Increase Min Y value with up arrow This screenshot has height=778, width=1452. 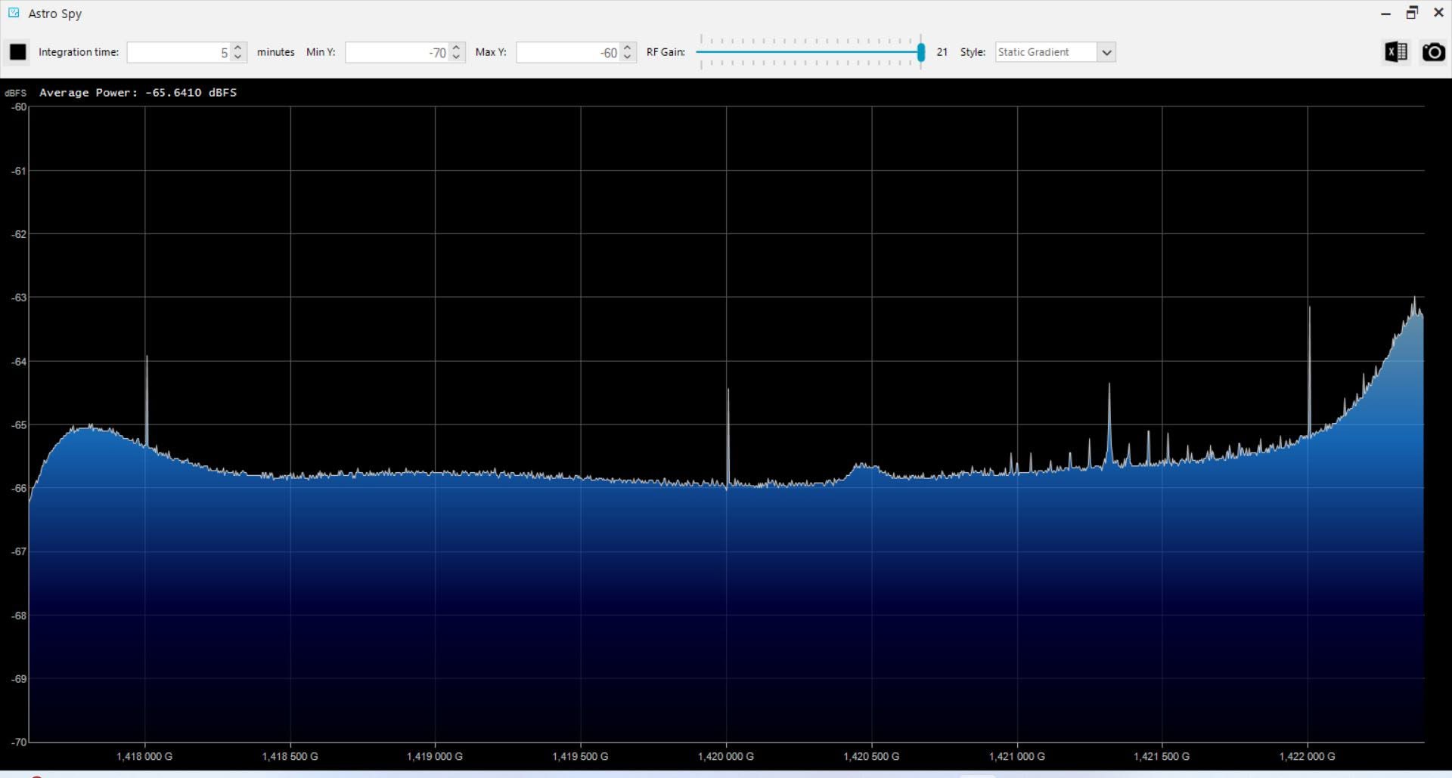[x=456, y=48]
